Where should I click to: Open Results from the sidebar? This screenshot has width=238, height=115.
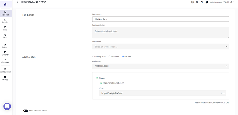click(x=5, y=21)
